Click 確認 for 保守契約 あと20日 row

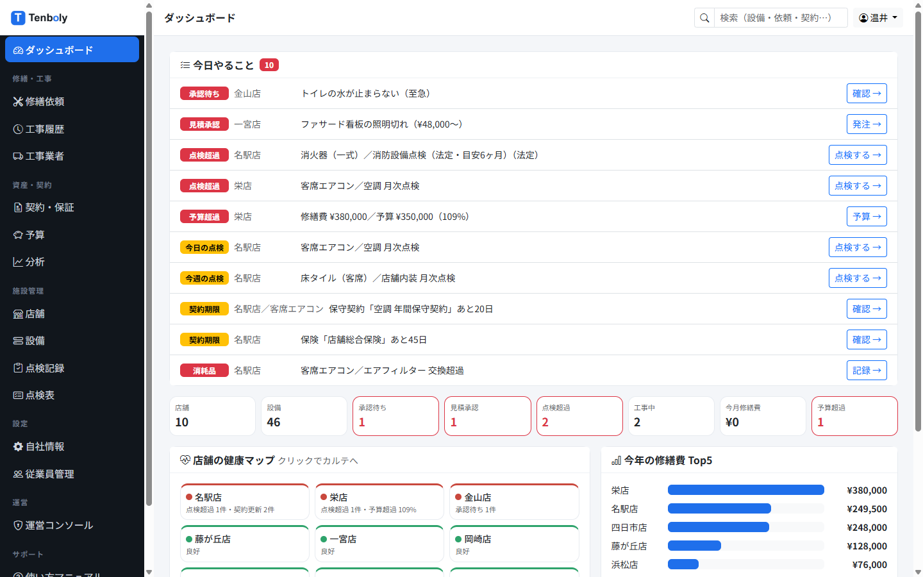tap(867, 308)
